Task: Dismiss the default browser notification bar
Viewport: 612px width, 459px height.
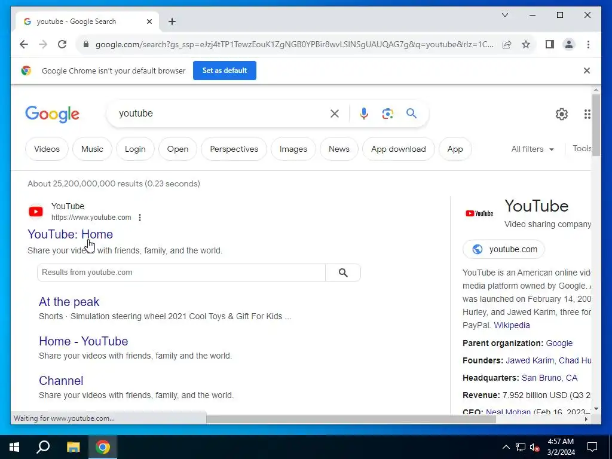Action: click(x=587, y=71)
